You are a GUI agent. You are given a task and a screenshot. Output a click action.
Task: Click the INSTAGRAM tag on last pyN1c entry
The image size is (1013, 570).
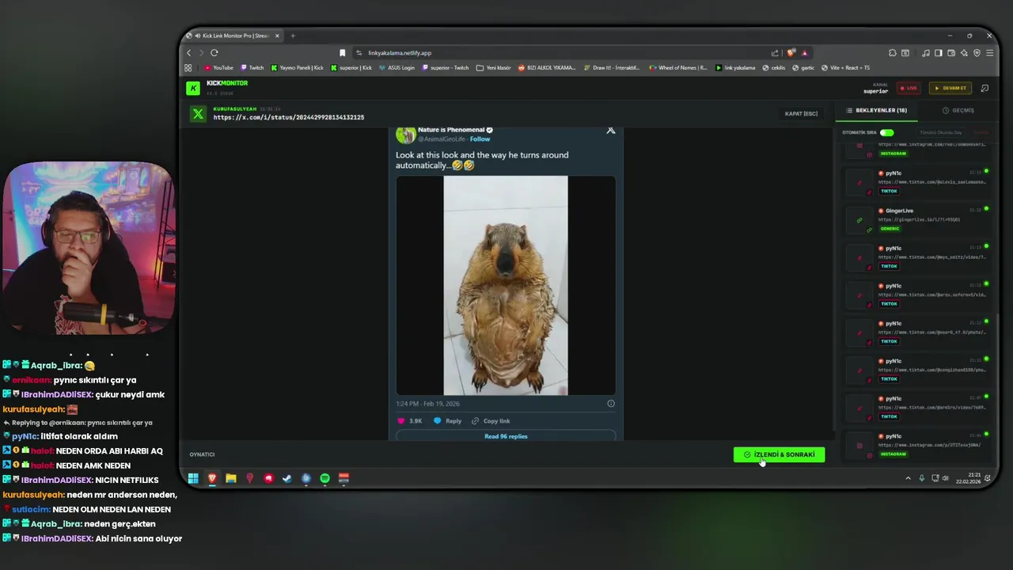(x=893, y=454)
